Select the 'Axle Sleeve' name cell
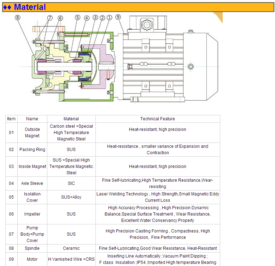 point(32,183)
